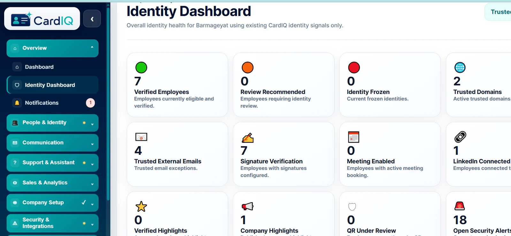This screenshot has width=511, height=236.
Task: Expand the Support & Assistant section
Action: 52,163
